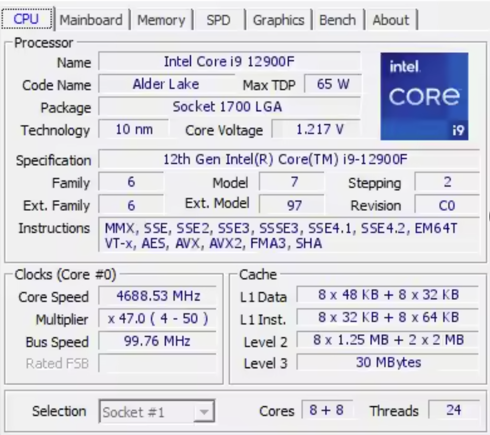Click the 10 nm technology value
Screen dimensions: 490x435
(x=134, y=129)
